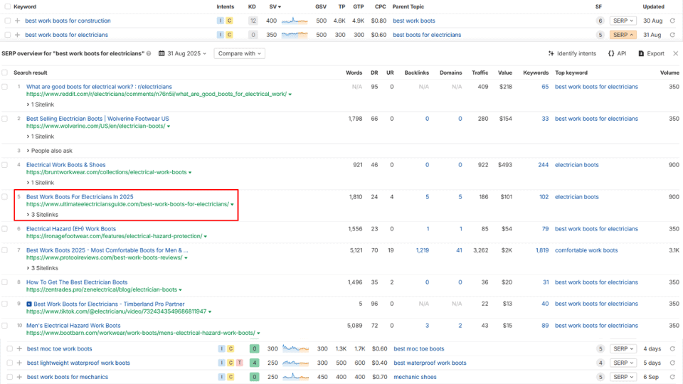
Task: Click the Identify intents sparkle icon
Action: [x=551, y=53]
